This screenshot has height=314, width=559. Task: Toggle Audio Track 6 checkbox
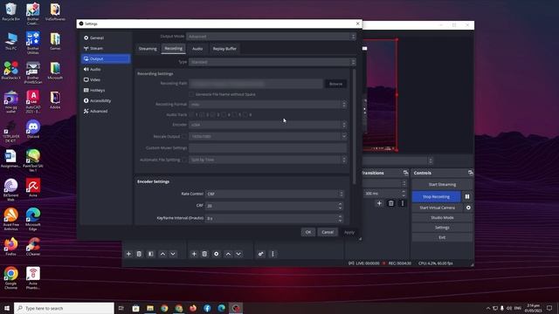(245, 114)
